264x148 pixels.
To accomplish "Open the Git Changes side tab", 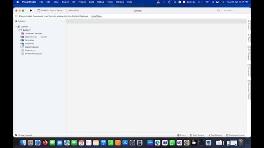I will 249,53.
